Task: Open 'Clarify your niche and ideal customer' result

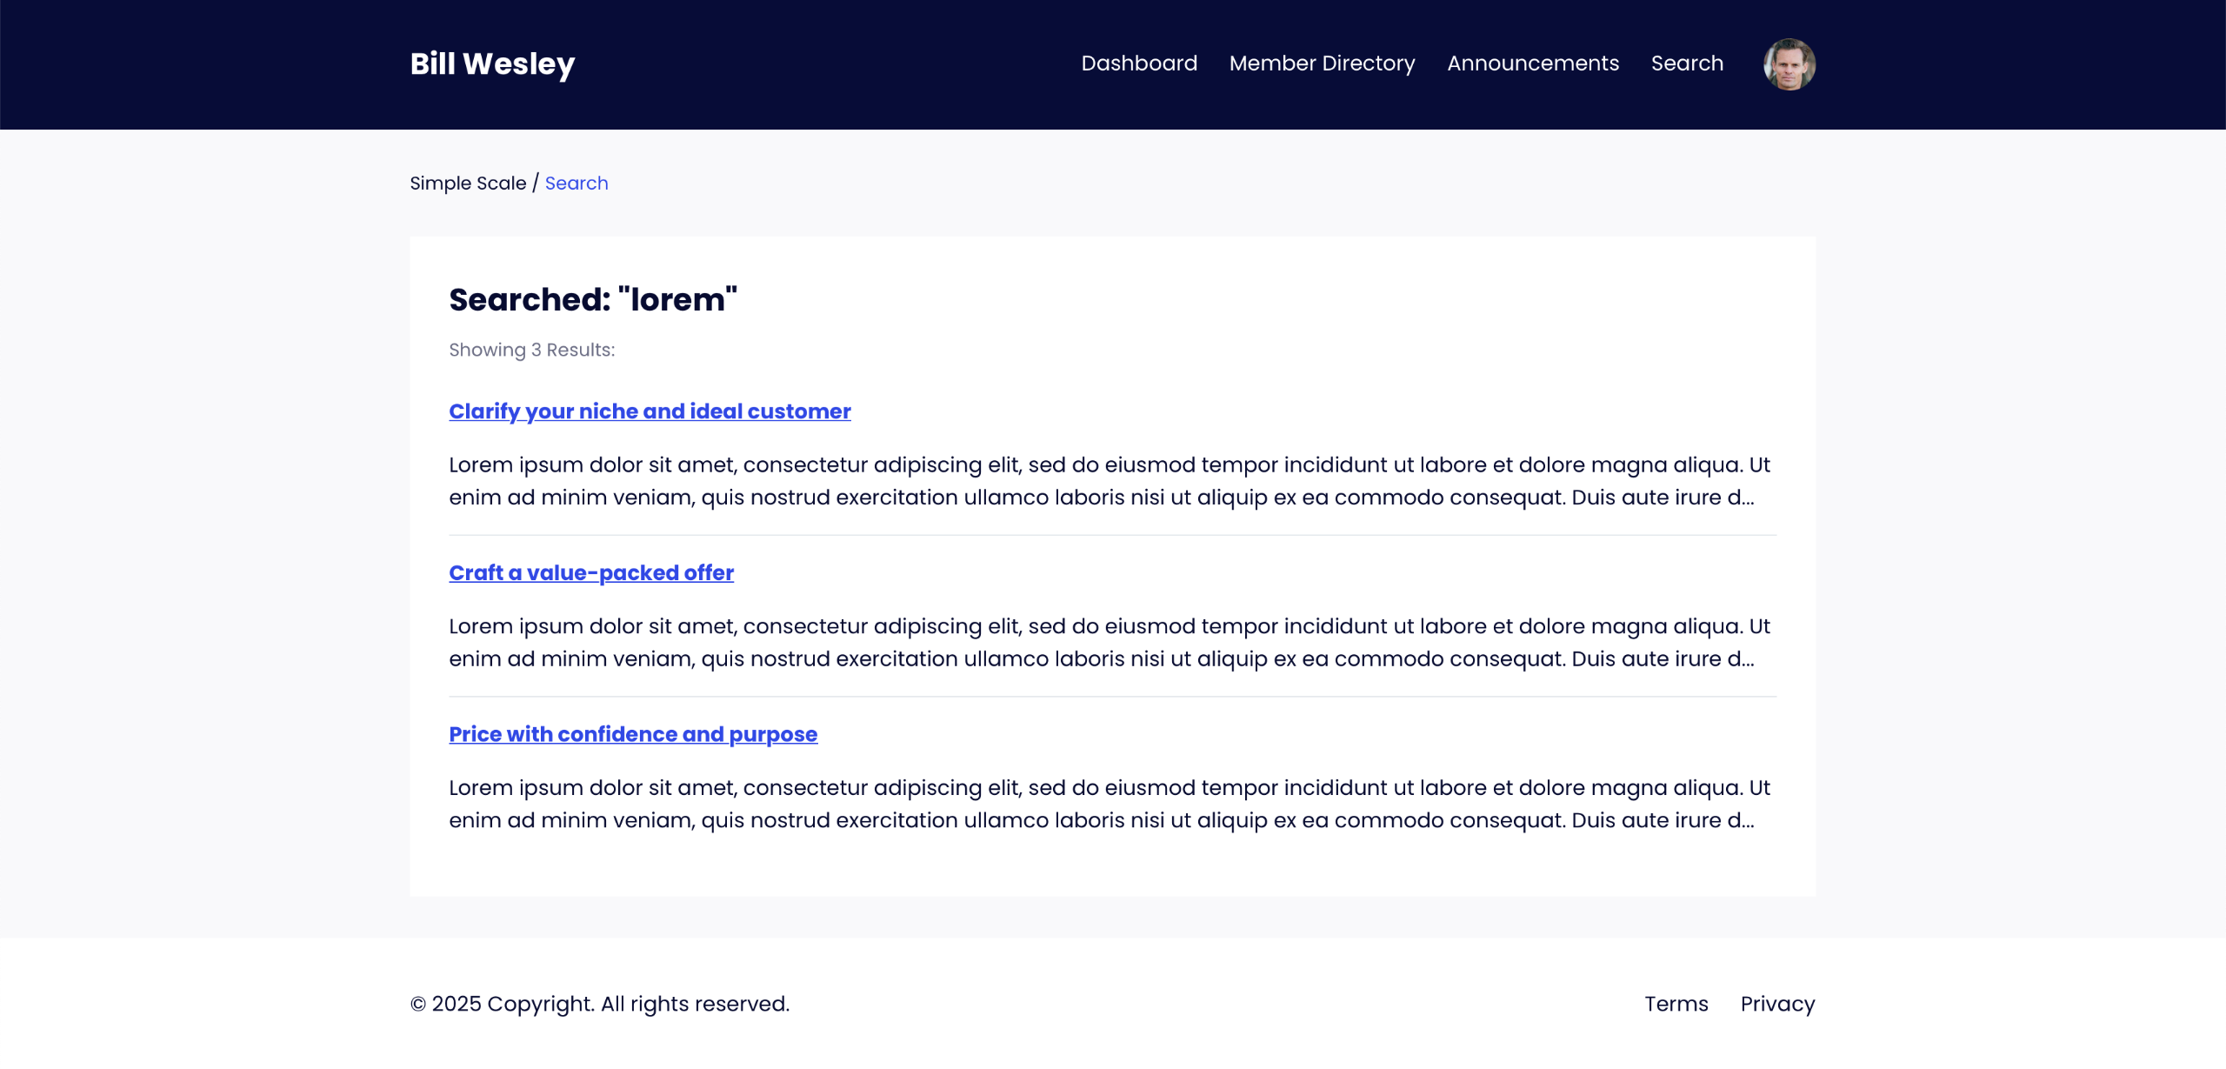Action: [x=649, y=411]
